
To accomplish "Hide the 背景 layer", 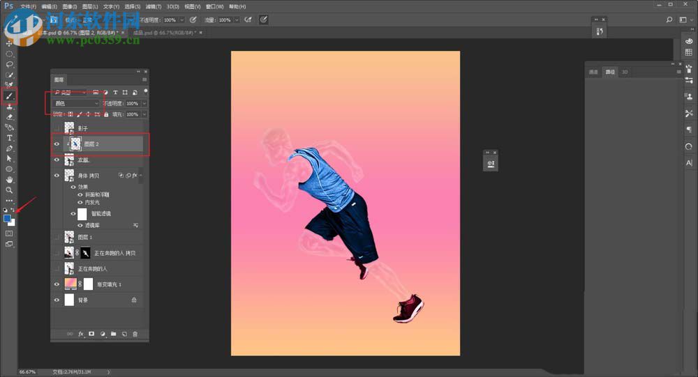I will (57, 300).
